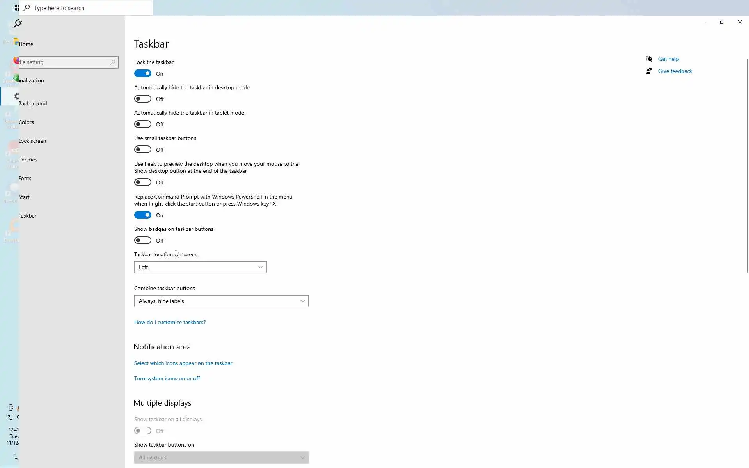Enable Use small taskbar buttons toggle
Viewport: 749px width, 468px height.
143,150
